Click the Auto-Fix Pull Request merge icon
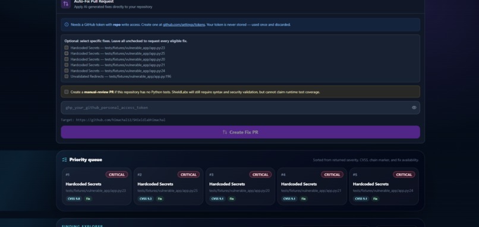Screen dimensions: 479x227 pyautogui.click(x=66, y=4)
